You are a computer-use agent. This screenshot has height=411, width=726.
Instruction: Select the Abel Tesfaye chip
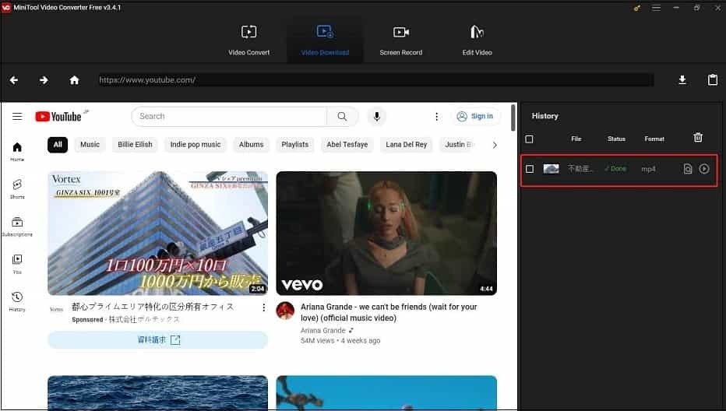coord(347,145)
